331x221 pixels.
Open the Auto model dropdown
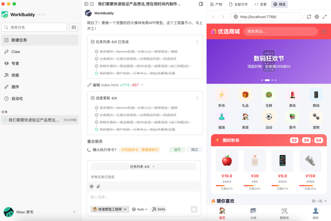[139, 209]
